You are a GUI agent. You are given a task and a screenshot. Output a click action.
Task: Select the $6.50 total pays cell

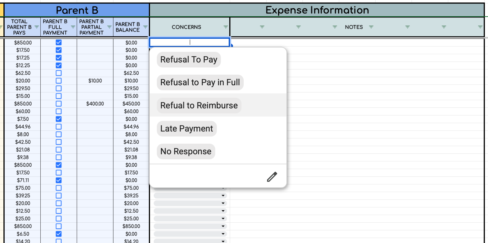tap(23, 234)
